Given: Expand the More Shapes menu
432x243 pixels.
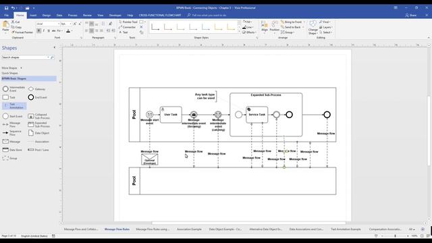Looking at the screenshot, I should click(11, 67).
